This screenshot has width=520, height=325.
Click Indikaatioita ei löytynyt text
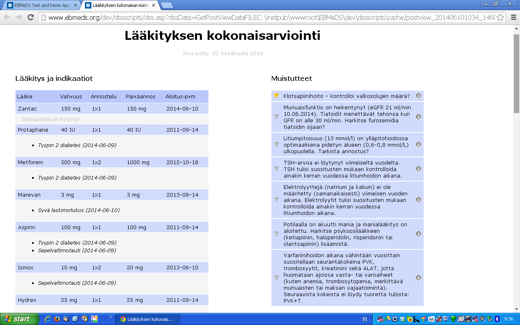coord(50,119)
